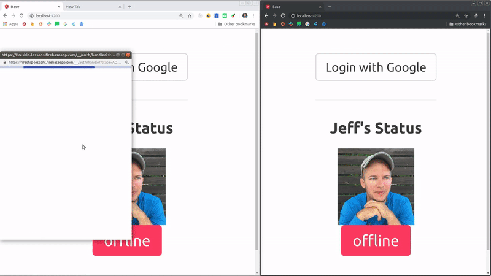491x276 pixels.
Task: Expand Other bookmarks folder in right browser
Action: 467,24
